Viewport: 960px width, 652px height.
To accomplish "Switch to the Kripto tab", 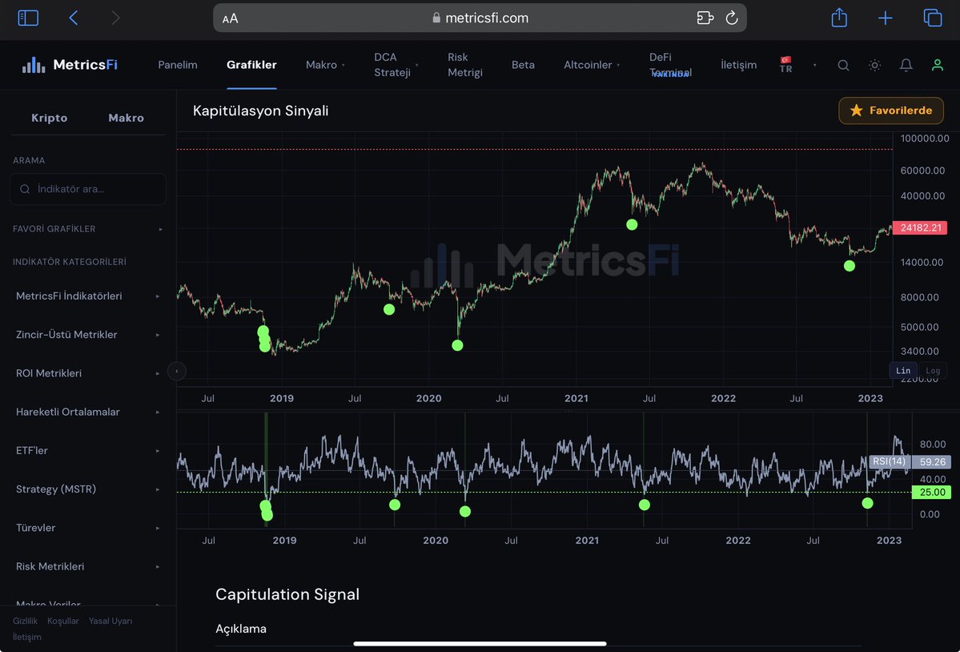I will pyautogui.click(x=50, y=118).
